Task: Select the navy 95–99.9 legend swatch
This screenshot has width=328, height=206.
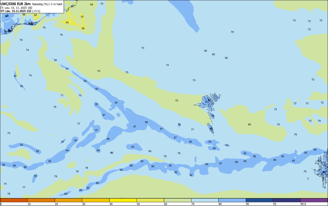Action: [287, 200]
